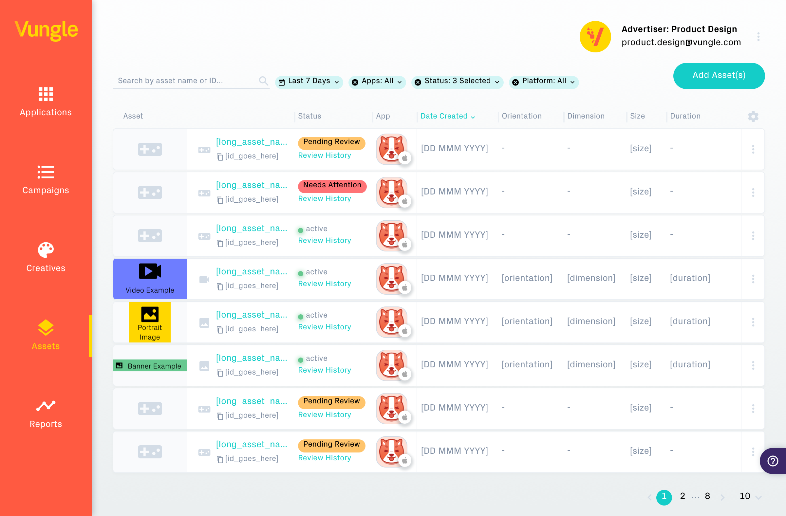Select the Assets sidebar item

click(x=46, y=335)
